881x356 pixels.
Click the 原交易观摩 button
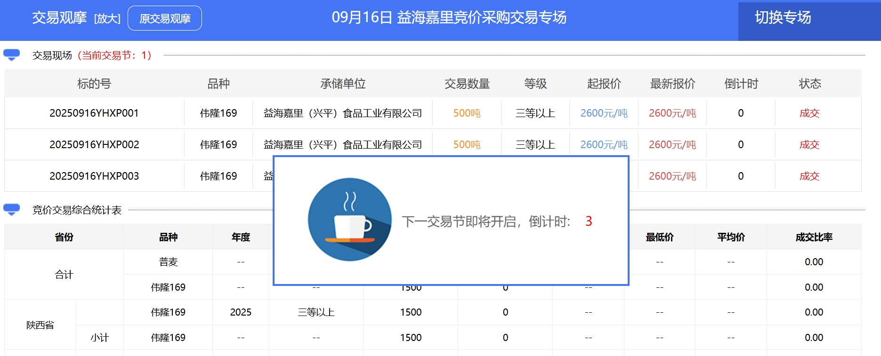point(165,18)
